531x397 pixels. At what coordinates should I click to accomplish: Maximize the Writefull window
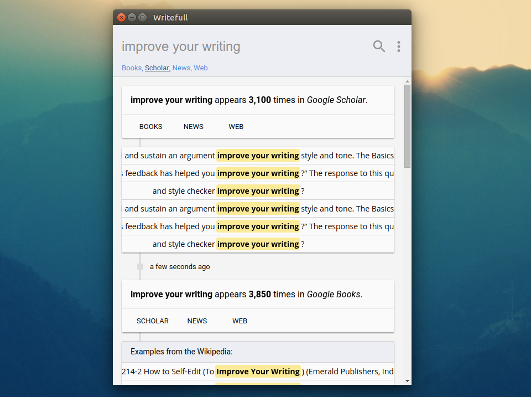coord(142,17)
